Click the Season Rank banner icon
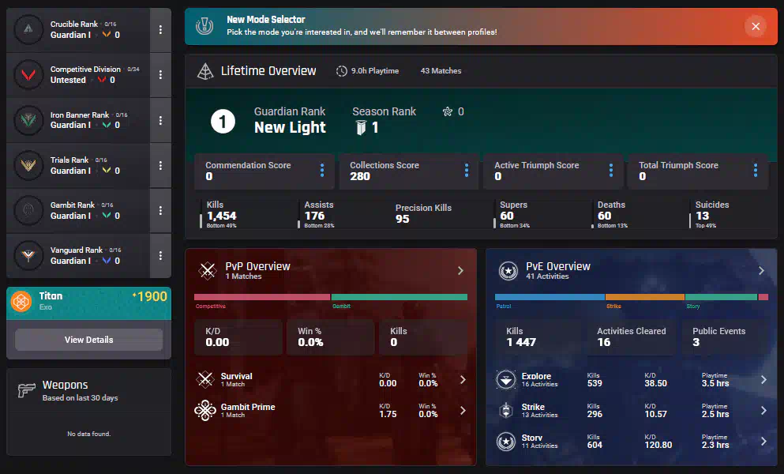Viewport: 784px width, 474px height. (361, 128)
